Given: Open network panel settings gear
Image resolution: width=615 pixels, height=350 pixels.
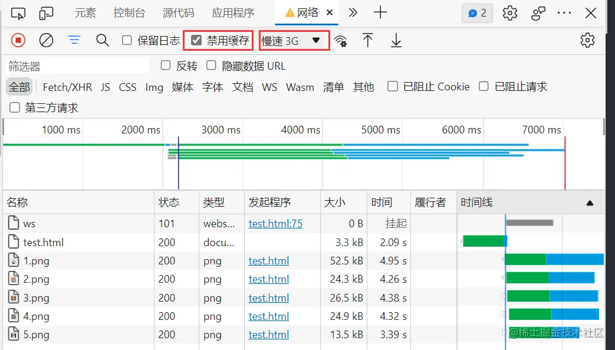Looking at the screenshot, I should pyautogui.click(x=587, y=40).
